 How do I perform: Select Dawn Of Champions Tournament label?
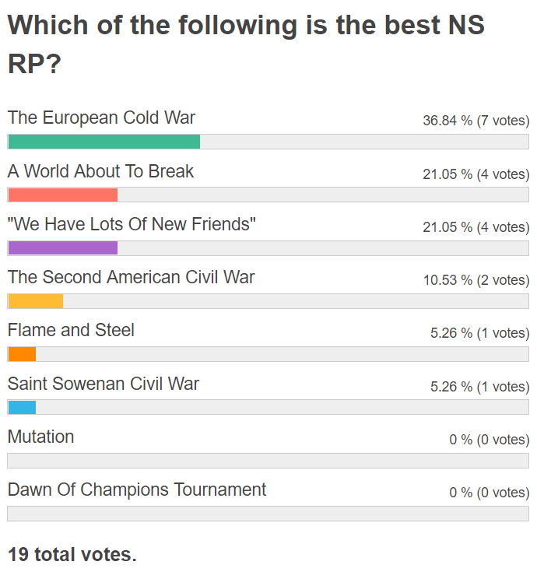pyautogui.click(x=137, y=490)
